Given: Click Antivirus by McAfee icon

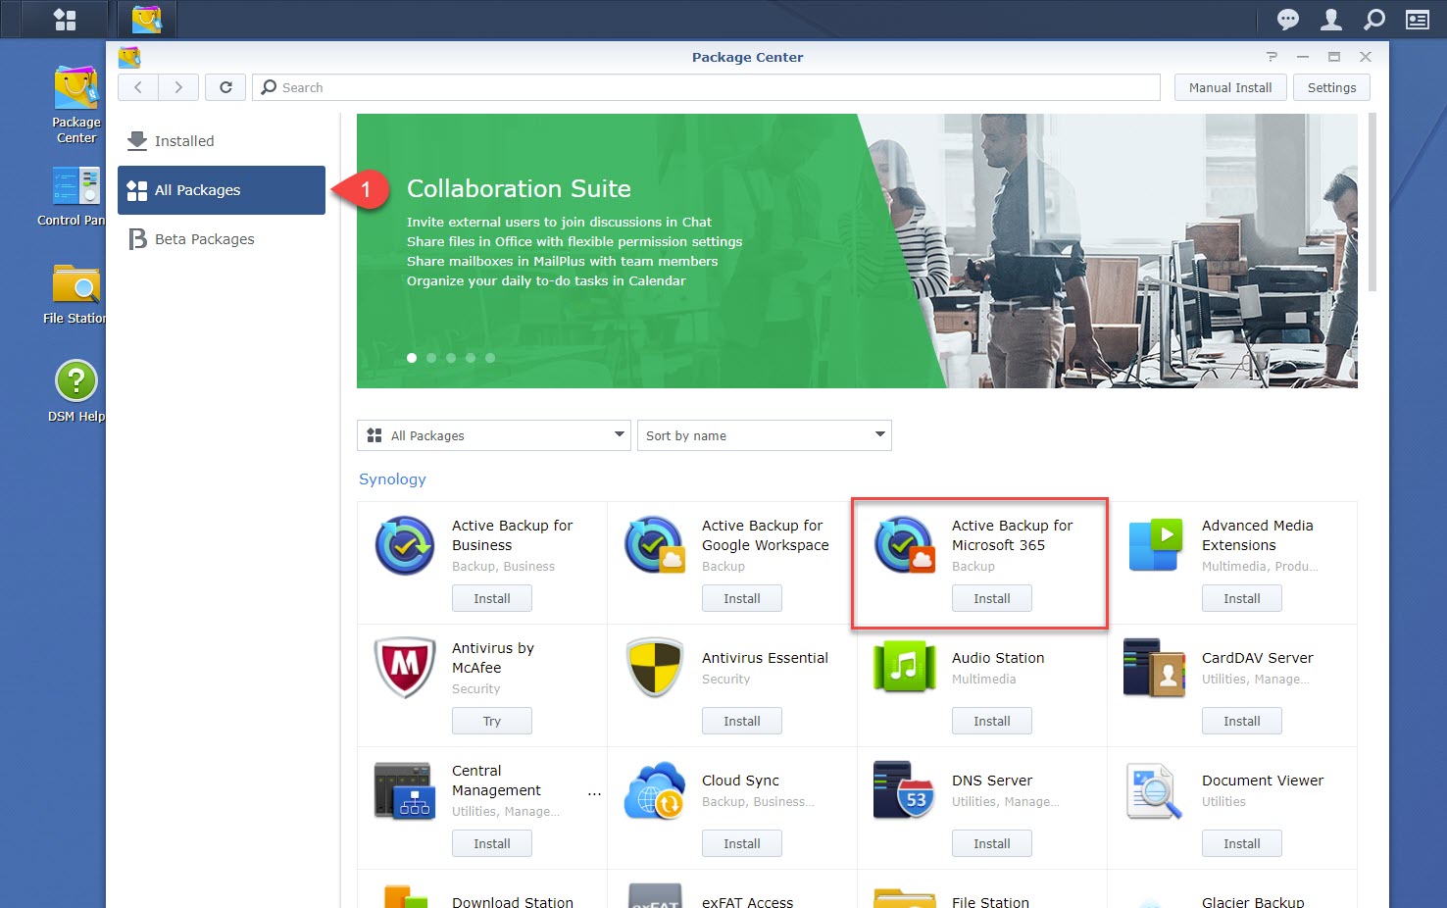Looking at the screenshot, I should click(x=405, y=668).
